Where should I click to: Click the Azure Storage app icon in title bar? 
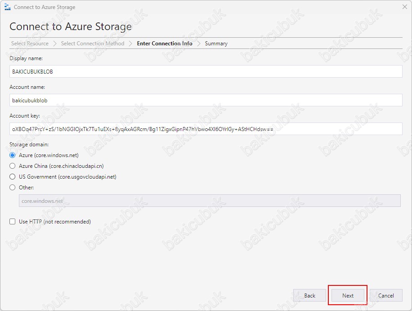pyautogui.click(x=7, y=7)
